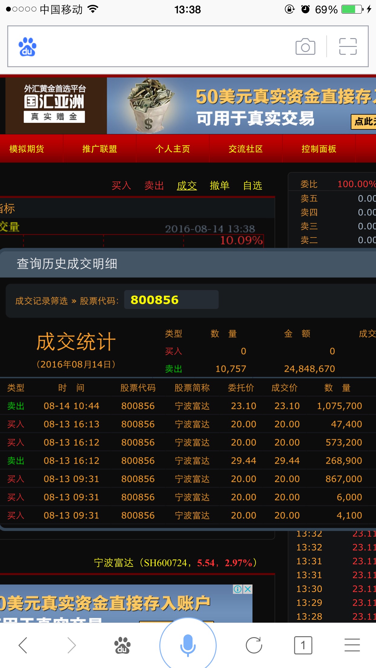This screenshot has height=668, width=376.
Task: Open 交流社区 menu item
Action: click(x=246, y=149)
